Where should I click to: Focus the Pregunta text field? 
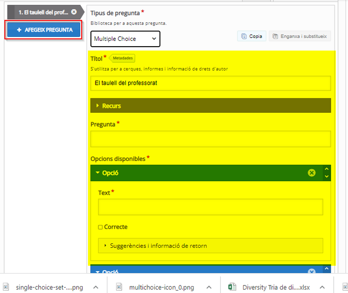[x=210, y=139]
